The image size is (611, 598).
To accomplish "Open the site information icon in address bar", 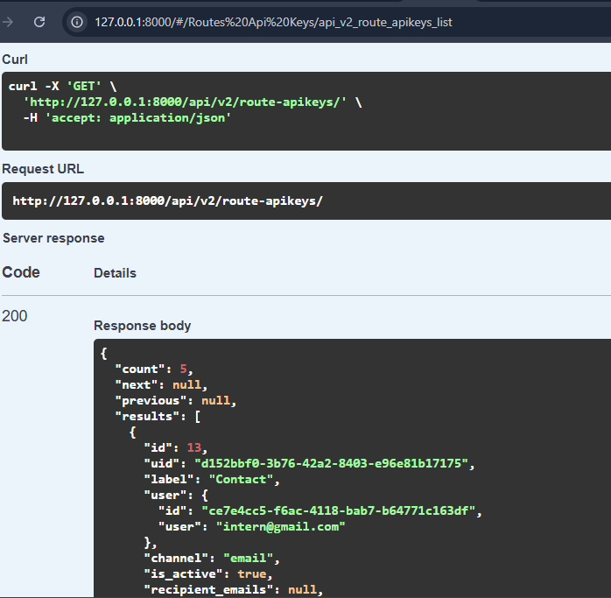I will pyautogui.click(x=77, y=22).
